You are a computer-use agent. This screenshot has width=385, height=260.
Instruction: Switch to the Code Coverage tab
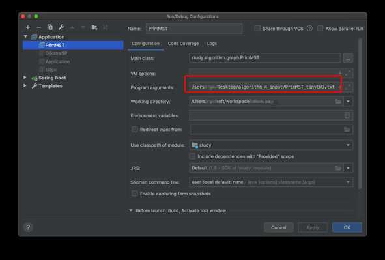click(183, 44)
